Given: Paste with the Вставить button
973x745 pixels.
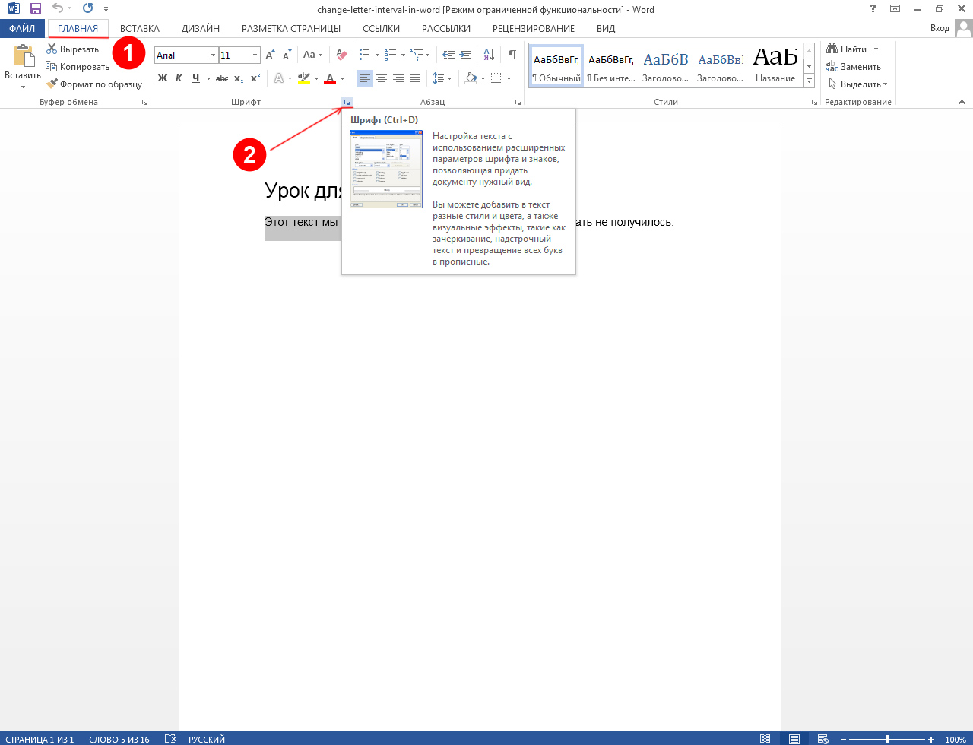Looking at the screenshot, I should click(x=23, y=67).
